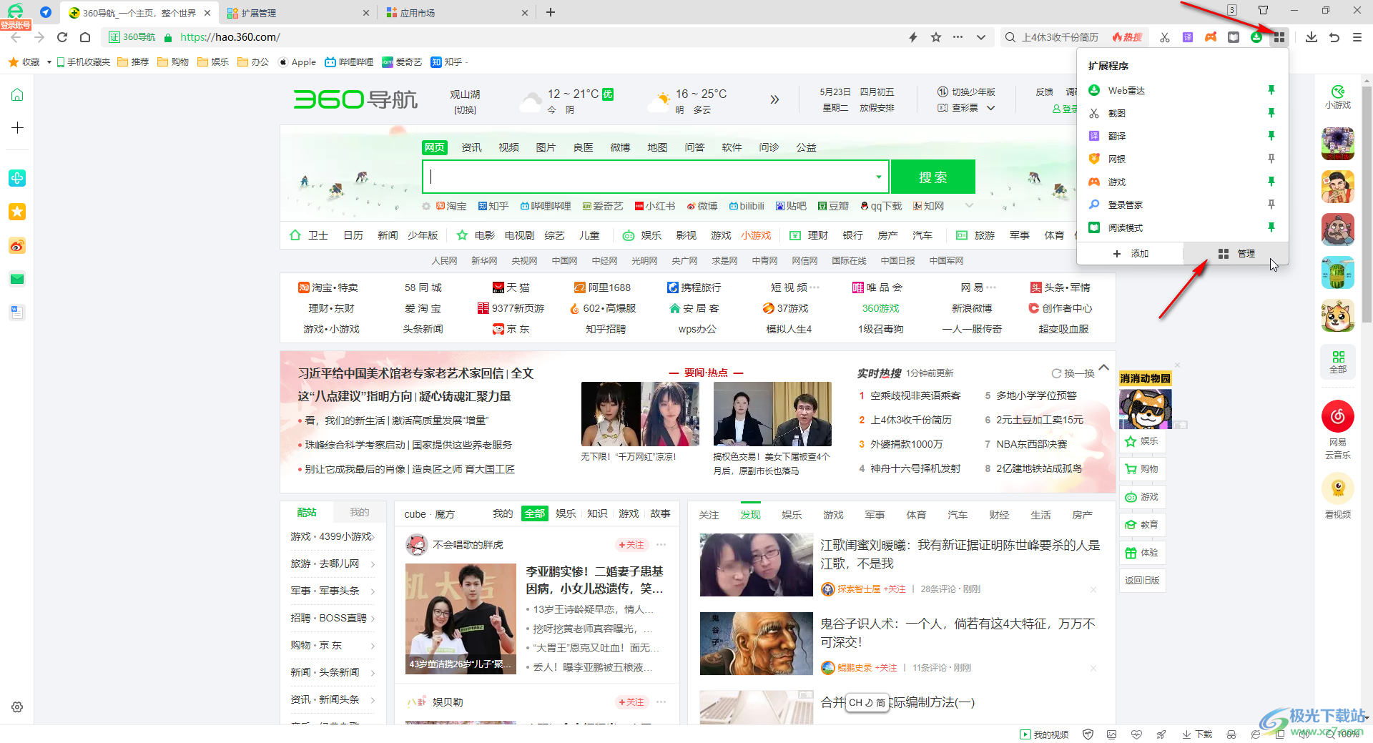Go to browser home page icon
Screen dimensions: 1373x743
point(85,37)
